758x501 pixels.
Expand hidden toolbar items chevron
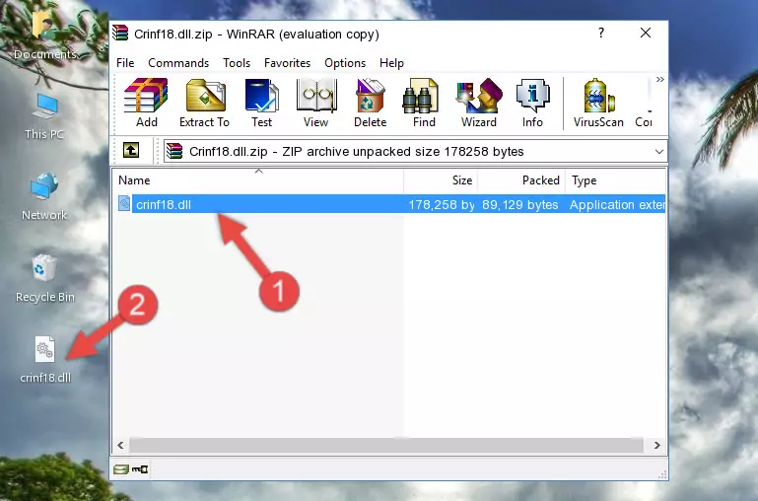coord(659,79)
